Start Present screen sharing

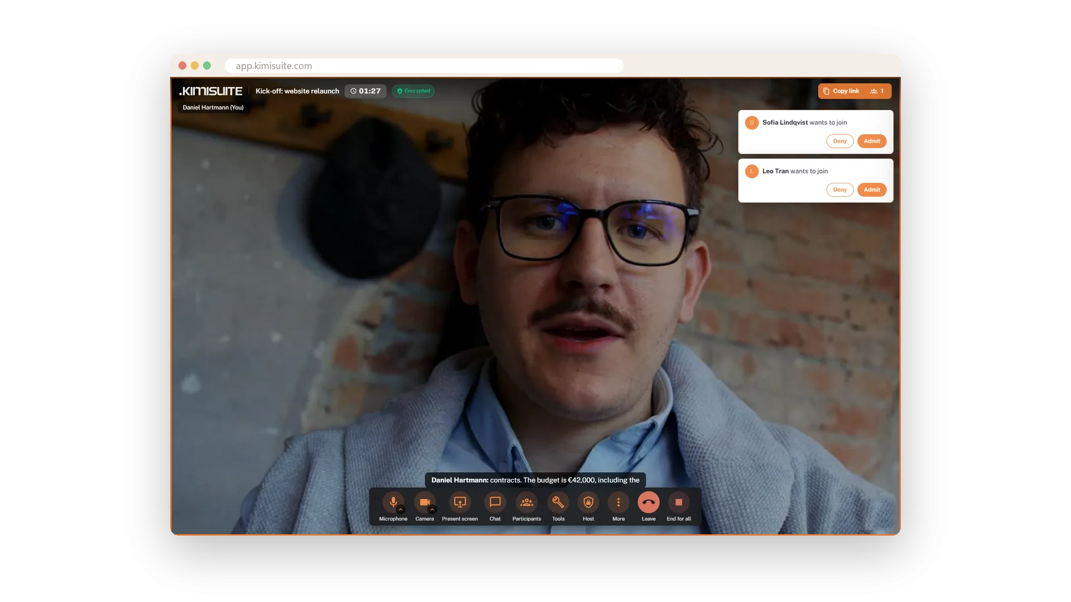[x=460, y=502]
